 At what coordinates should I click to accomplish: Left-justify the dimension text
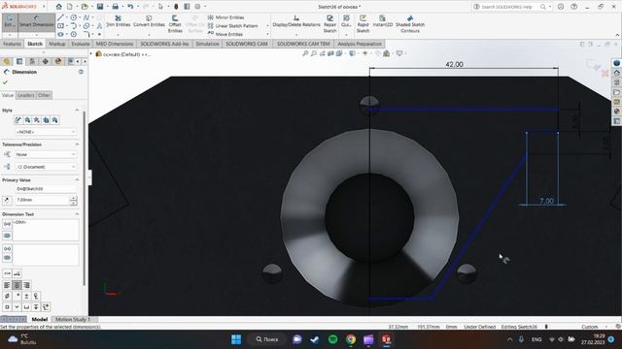(x=7, y=285)
